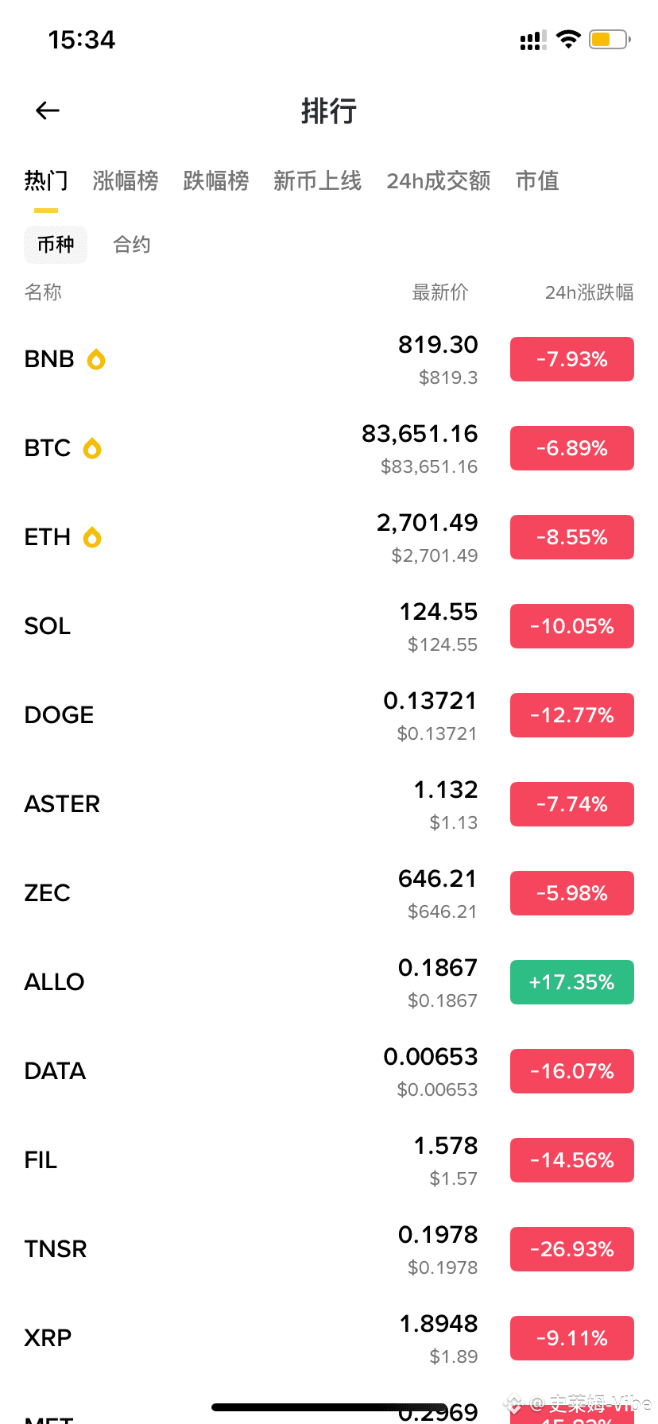Tap the -10.05% SOL change button
This screenshot has width=658, height=1424.
[x=571, y=626]
